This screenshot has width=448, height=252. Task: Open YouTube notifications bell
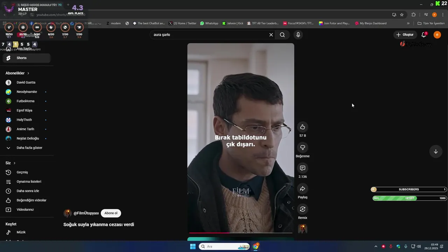pyautogui.click(x=424, y=35)
